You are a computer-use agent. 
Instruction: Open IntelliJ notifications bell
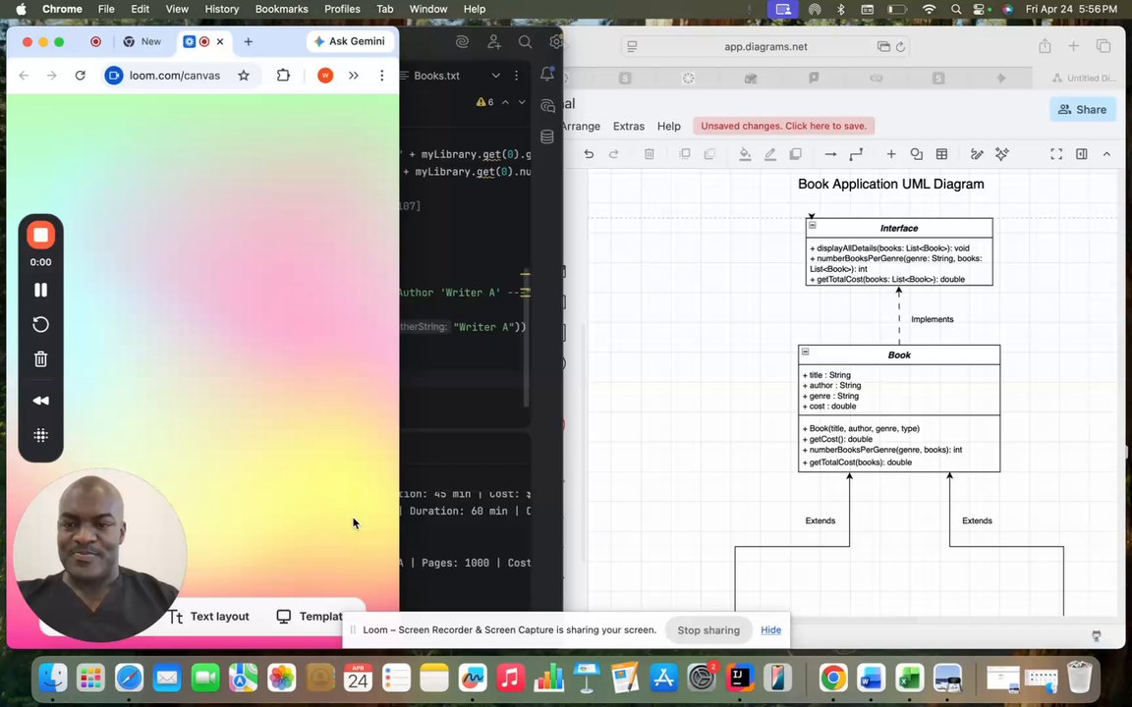(547, 74)
